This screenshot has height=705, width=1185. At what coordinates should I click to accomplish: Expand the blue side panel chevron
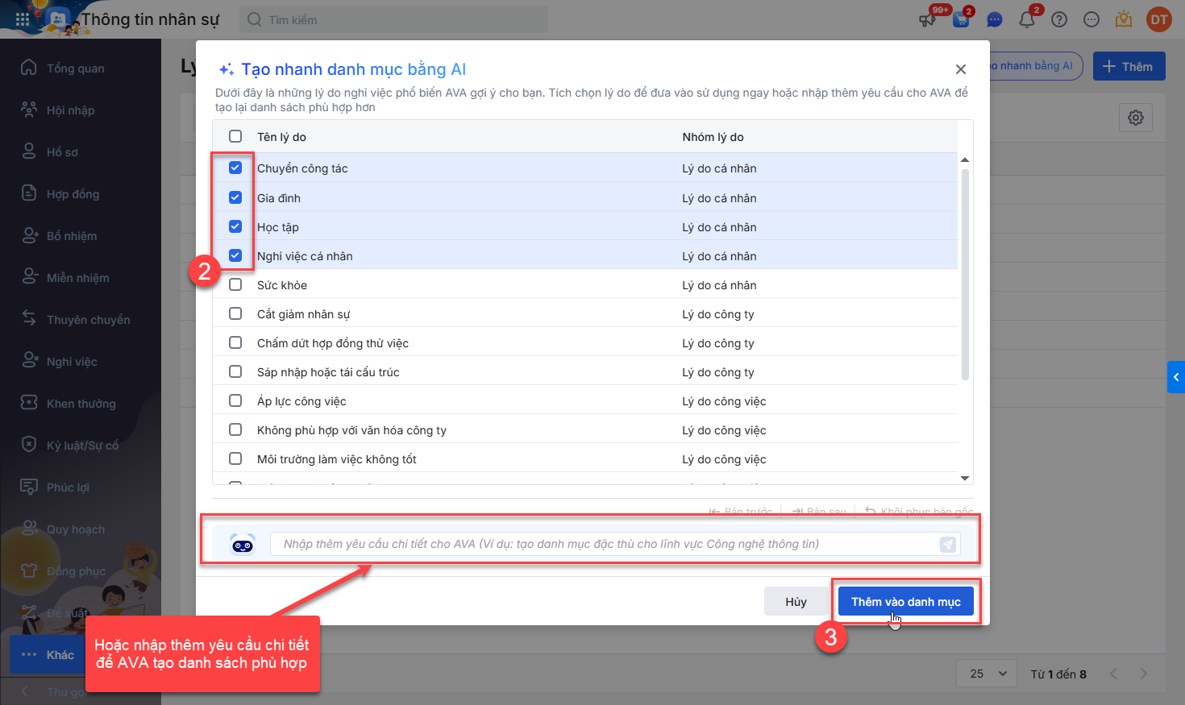(1176, 377)
